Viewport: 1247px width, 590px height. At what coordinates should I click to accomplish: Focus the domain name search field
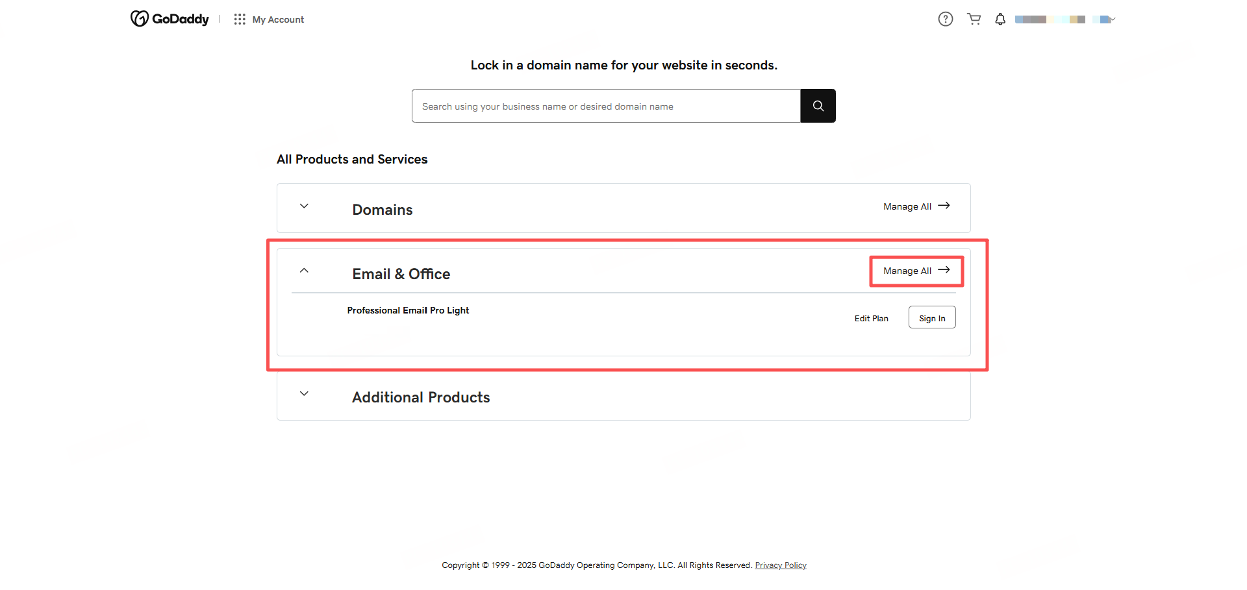click(x=605, y=106)
